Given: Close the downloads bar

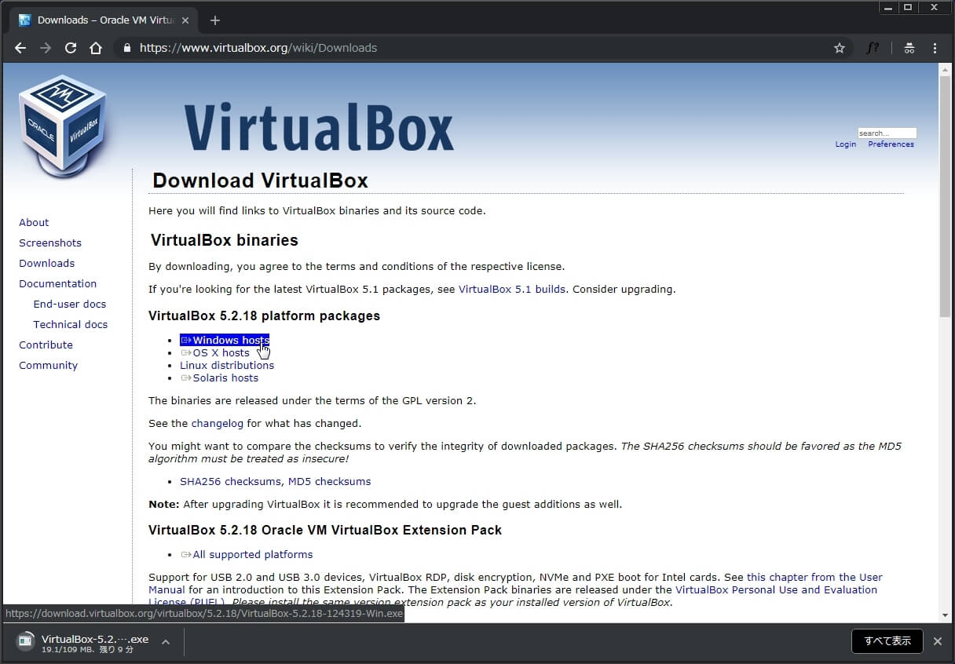Looking at the screenshot, I should [937, 641].
